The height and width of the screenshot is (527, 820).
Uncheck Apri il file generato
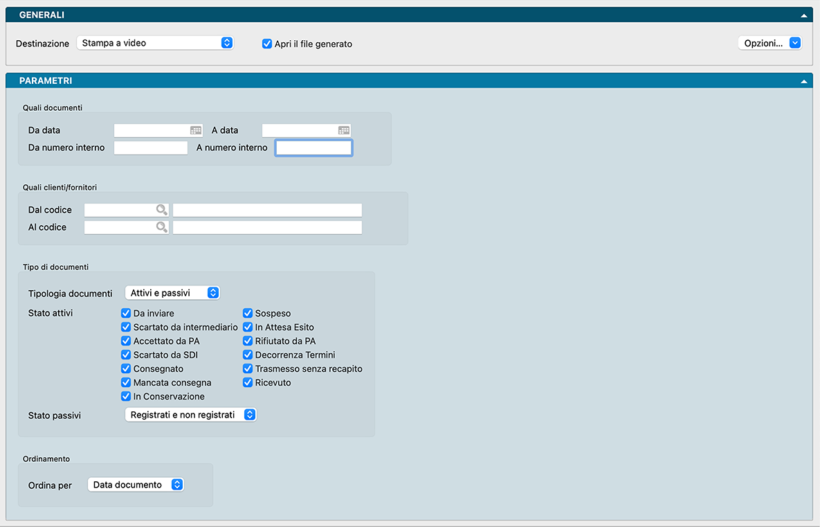click(x=267, y=44)
